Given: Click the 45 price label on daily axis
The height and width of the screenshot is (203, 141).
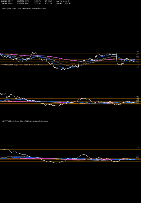Looking at the screenshot, I should tap(138, 66).
